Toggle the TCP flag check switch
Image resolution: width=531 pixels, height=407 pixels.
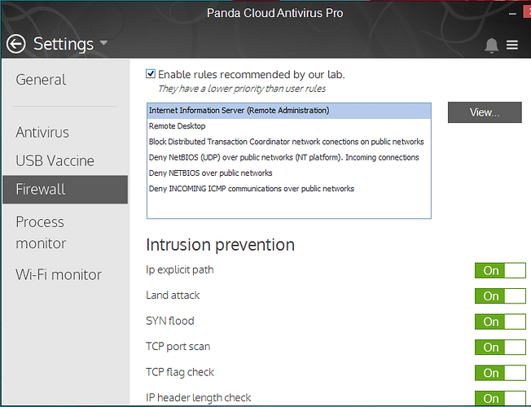500,373
